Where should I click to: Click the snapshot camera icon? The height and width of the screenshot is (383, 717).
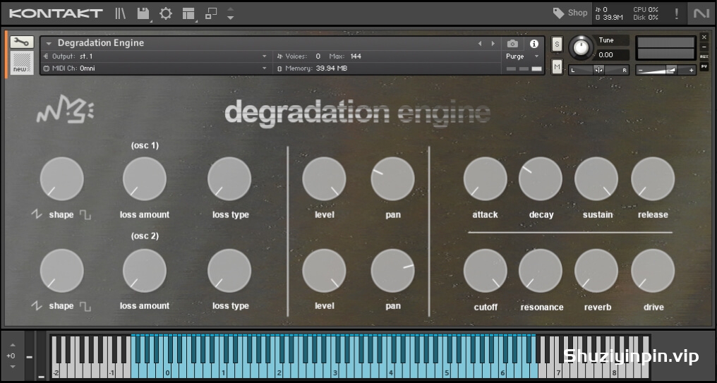(512, 44)
